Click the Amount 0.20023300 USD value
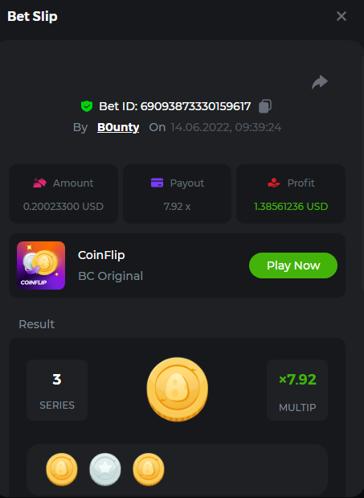The width and height of the screenshot is (364, 498). (x=63, y=207)
